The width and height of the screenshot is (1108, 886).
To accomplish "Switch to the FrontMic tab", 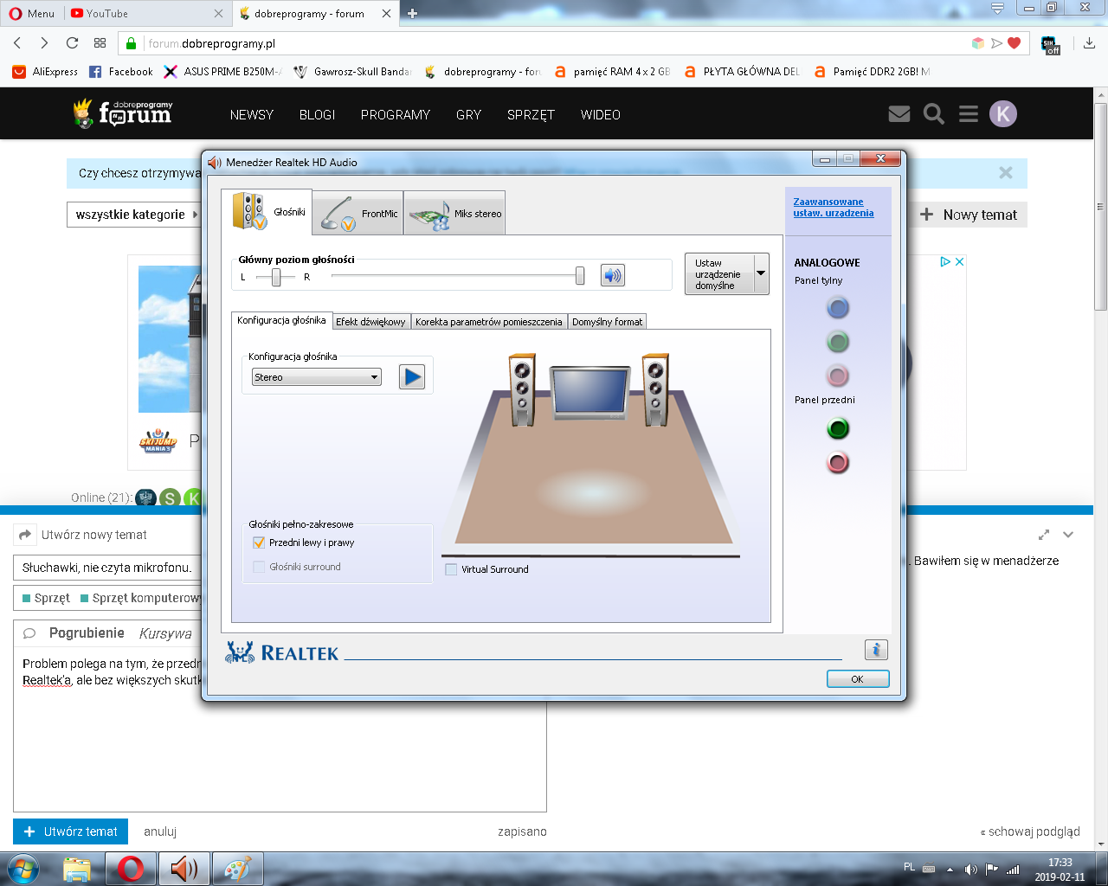I will 358,213.
